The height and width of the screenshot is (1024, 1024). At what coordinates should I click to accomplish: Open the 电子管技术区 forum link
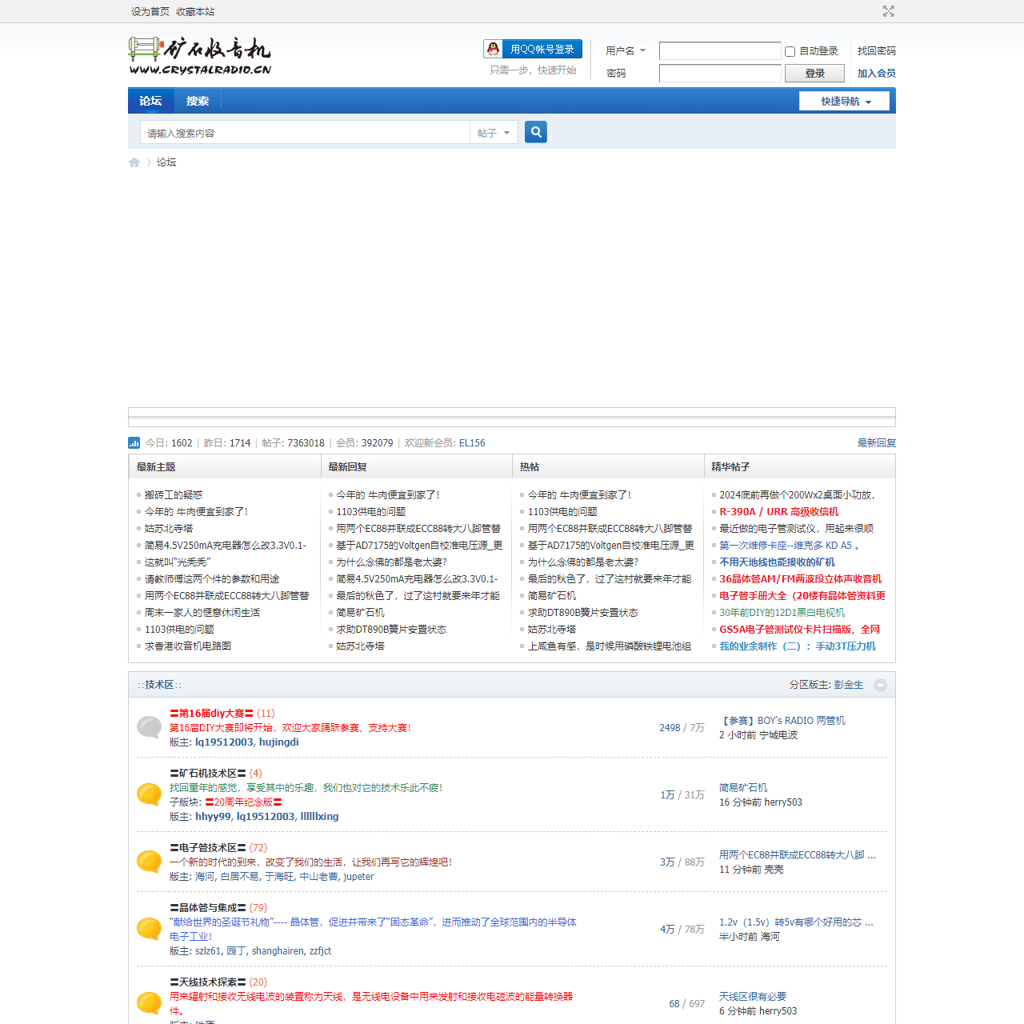pos(207,848)
